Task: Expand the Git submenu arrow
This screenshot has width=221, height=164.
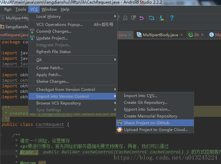Action: (x=115, y=60)
